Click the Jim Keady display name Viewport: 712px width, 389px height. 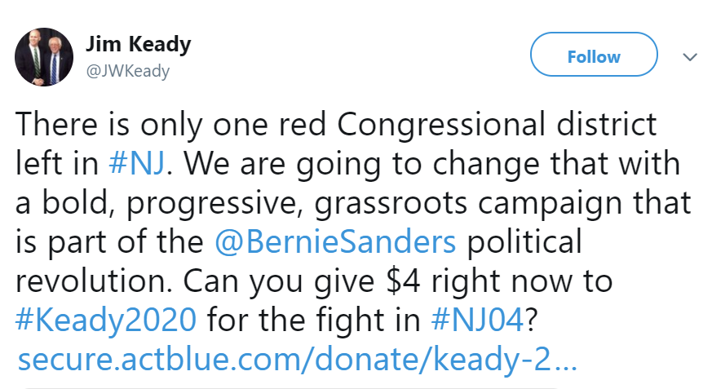tap(138, 45)
